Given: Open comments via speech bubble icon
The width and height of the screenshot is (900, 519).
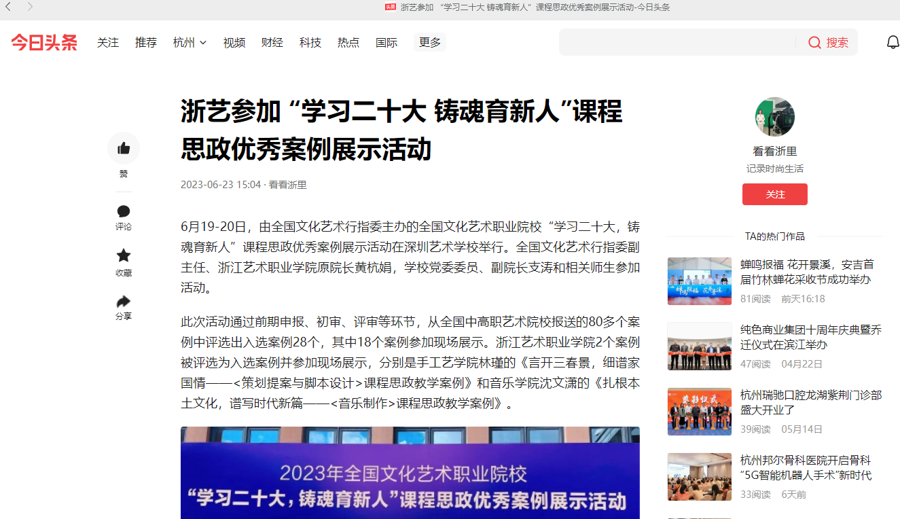Looking at the screenshot, I should click(x=124, y=211).
